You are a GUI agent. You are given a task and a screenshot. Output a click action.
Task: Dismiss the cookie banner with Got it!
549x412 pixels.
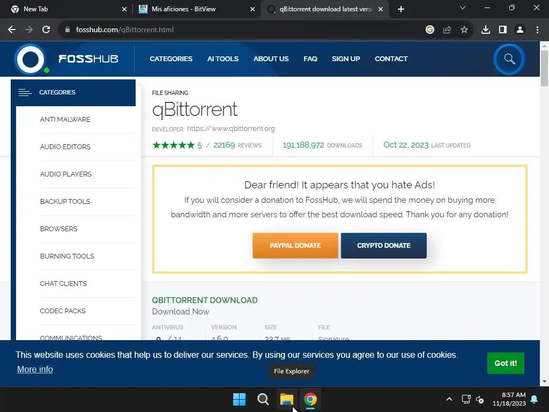pyautogui.click(x=506, y=363)
